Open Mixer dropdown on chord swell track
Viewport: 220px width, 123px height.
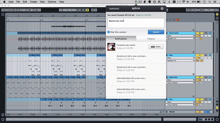click(180, 36)
